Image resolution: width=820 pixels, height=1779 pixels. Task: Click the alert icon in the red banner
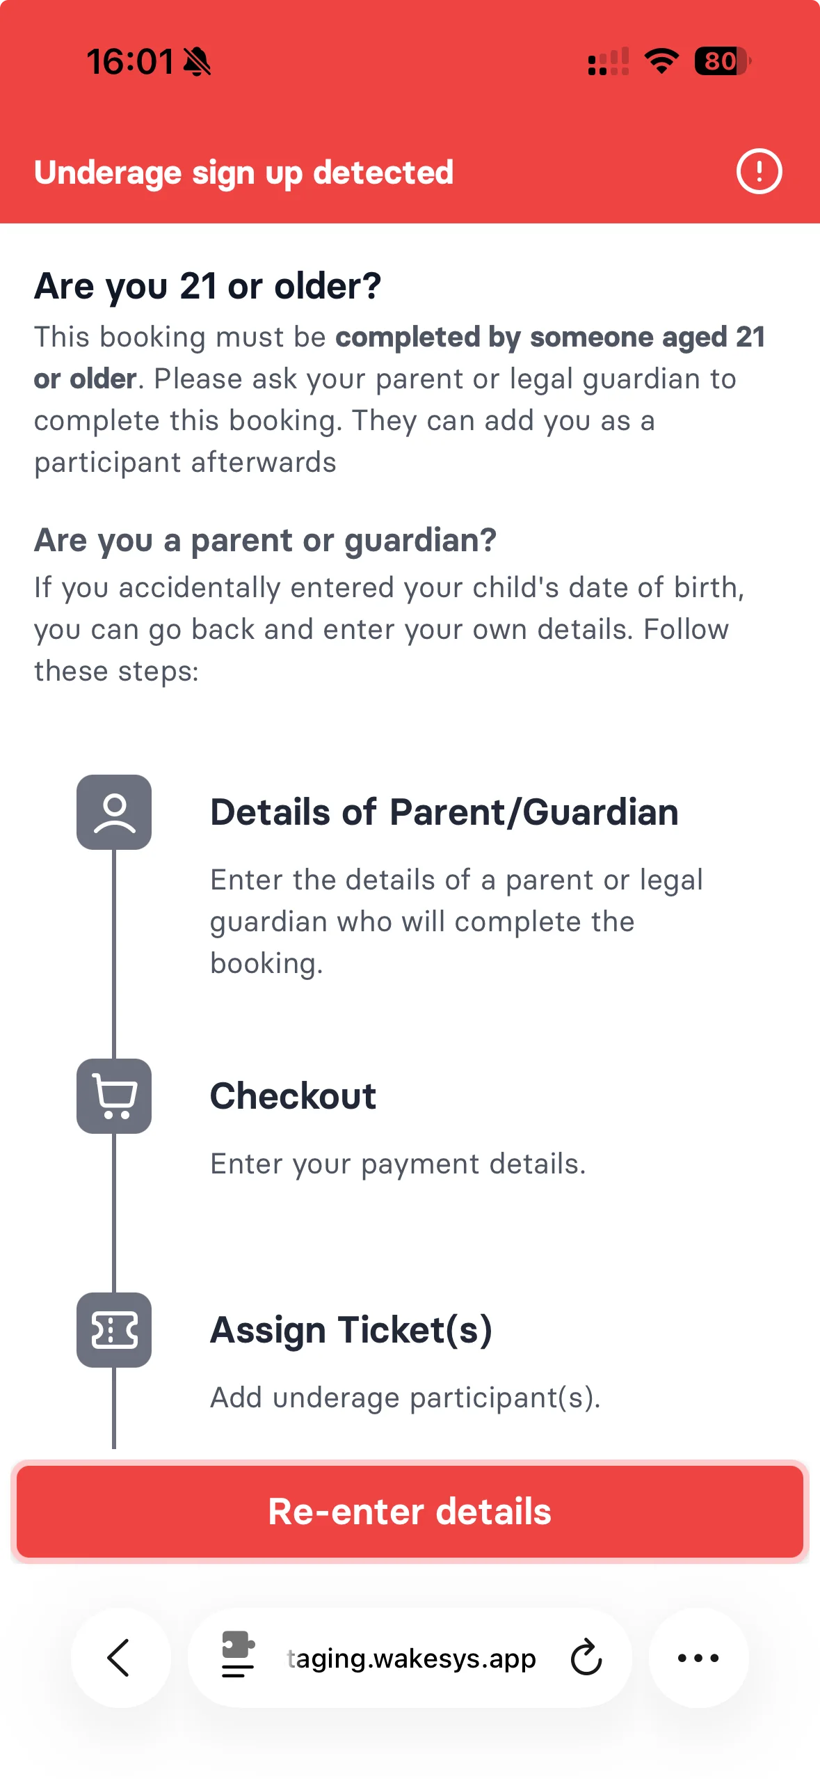758,171
